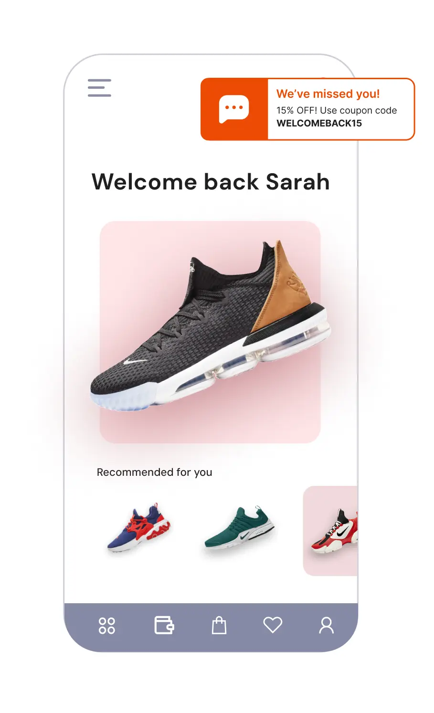This screenshot has width=434, height=713.
Task: Open the wallet icon in bottom bar
Action: [x=164, y=625]
